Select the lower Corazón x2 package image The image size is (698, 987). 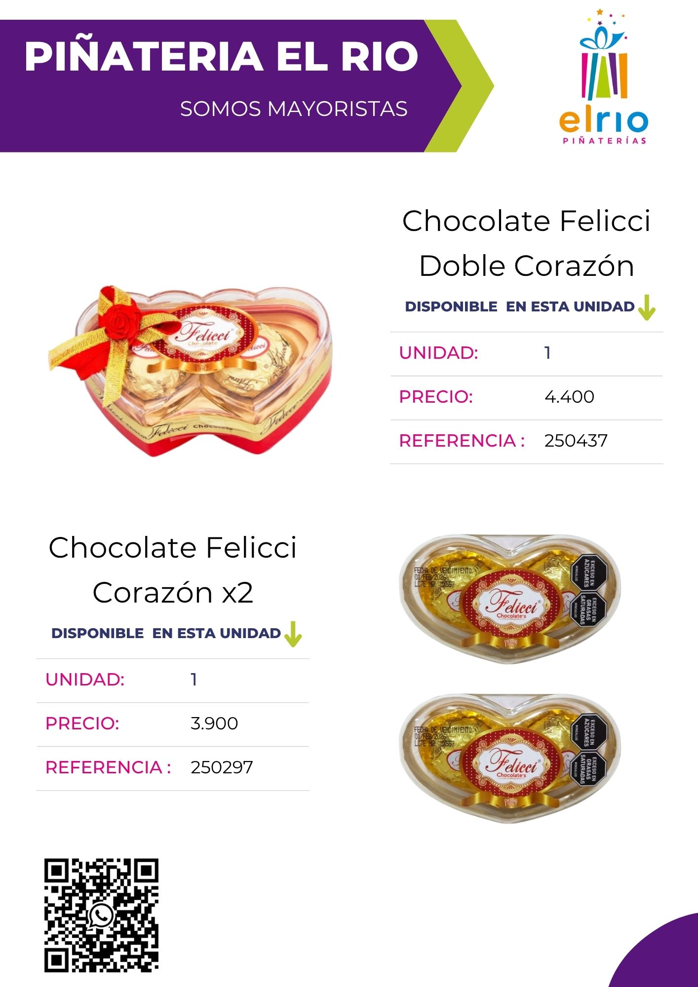coord(510,759)
